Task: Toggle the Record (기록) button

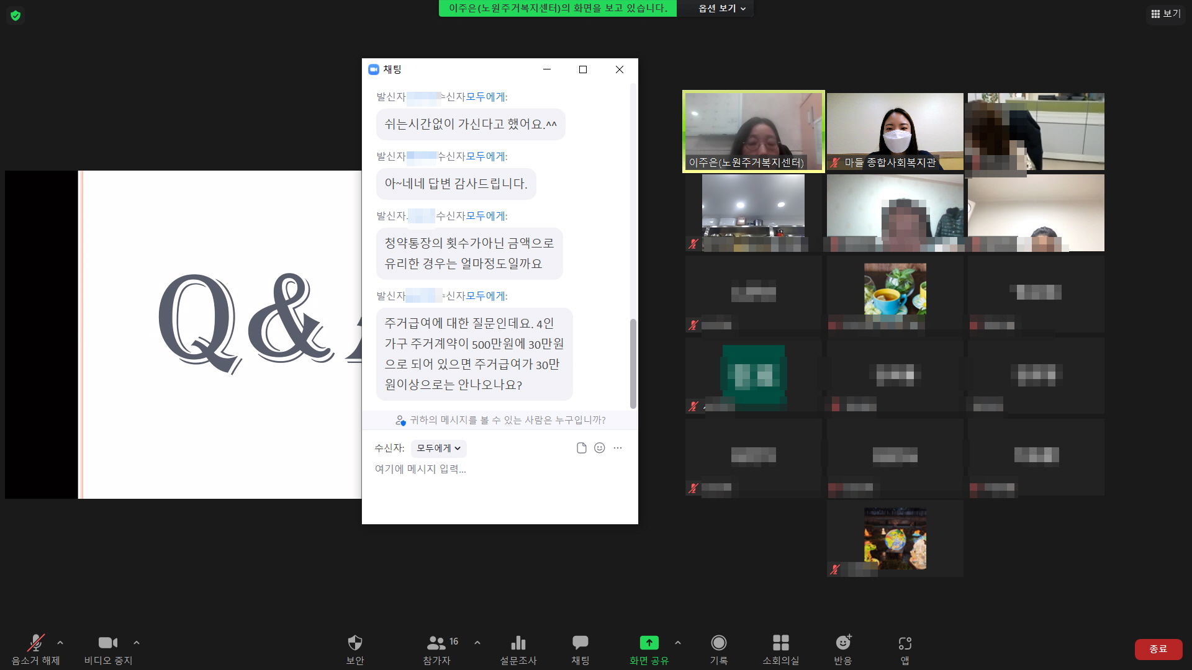Action: click(x=718, y=649)
